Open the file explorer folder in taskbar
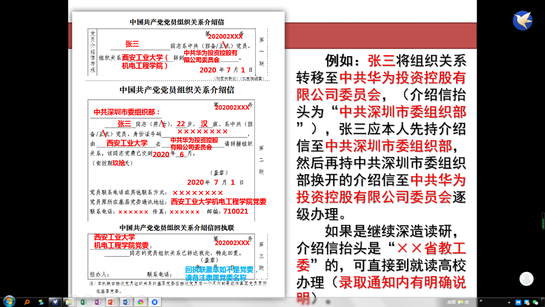This screenshot has width=545, height=307. (69, 302)
